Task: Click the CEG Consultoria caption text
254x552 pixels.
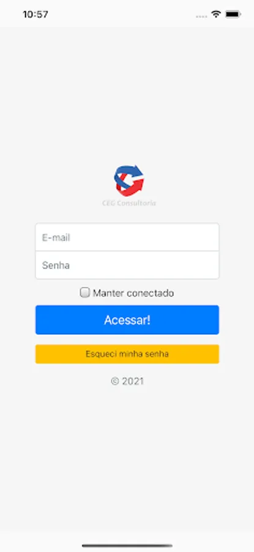Action: pyautogui.click(x=129, y=203)
